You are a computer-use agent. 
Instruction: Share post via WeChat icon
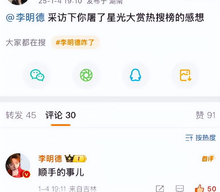37,75
